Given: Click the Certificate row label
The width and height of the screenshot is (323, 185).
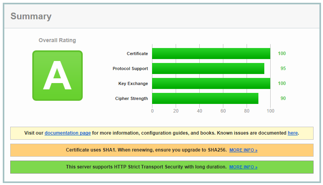Looking at the screenshot, I should pos(137,54).
